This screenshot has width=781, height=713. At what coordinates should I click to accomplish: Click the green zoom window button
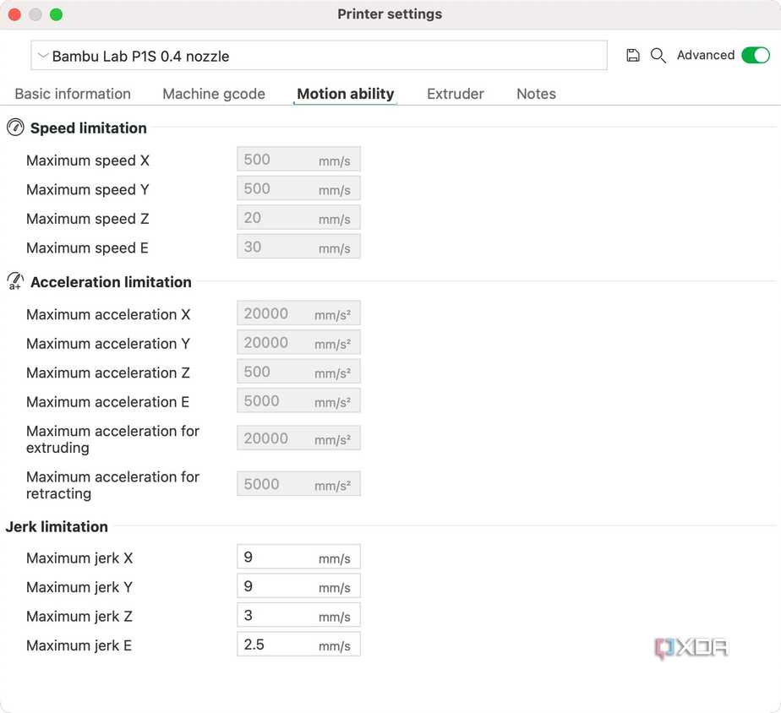coord(57,14)
